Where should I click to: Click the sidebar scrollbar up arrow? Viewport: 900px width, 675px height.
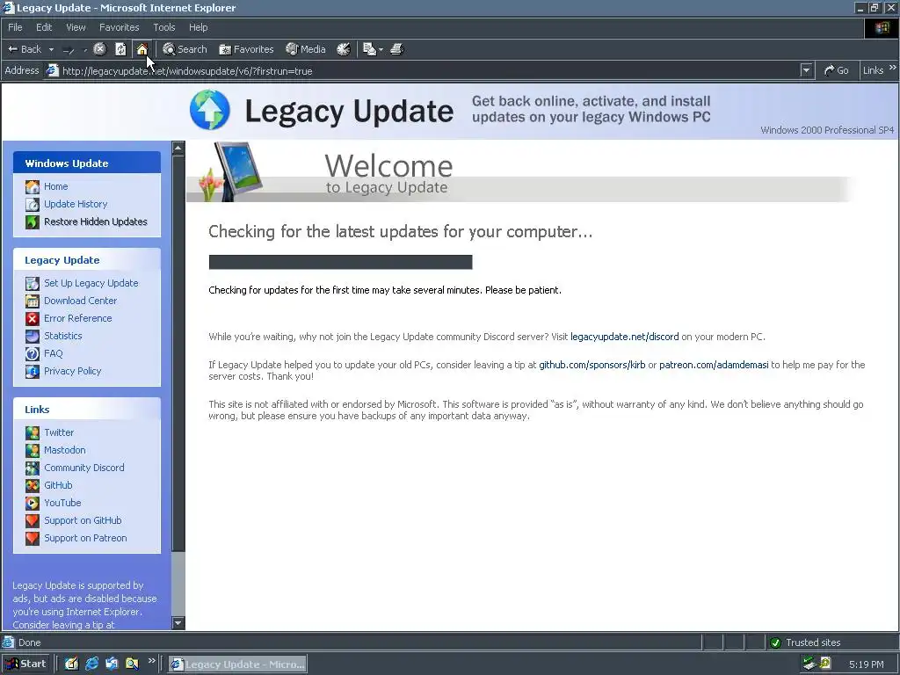(178, 148)
